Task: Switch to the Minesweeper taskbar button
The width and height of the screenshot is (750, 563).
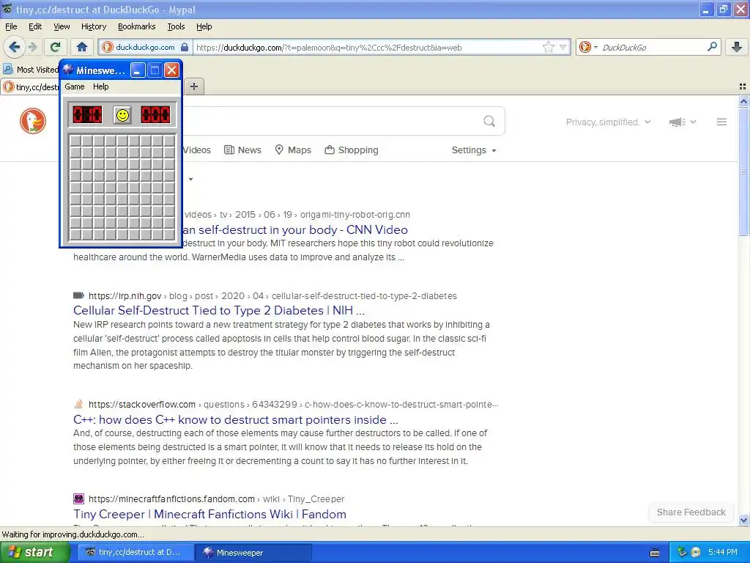Action: pos(253,553)
